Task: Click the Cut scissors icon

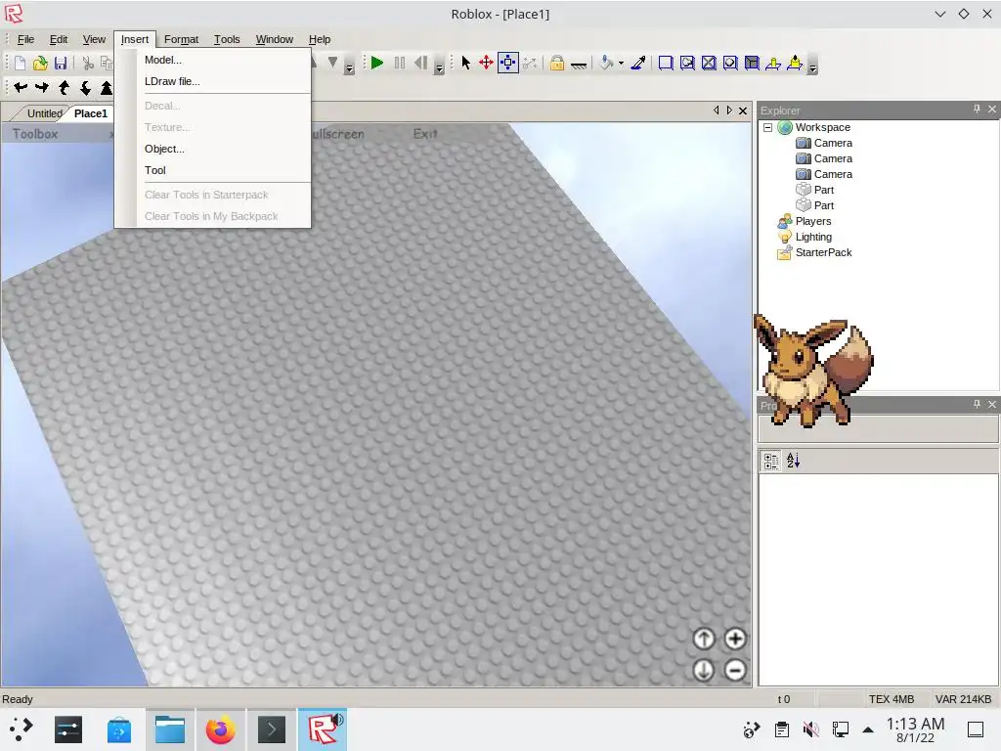Action: (x=88, y=63)
